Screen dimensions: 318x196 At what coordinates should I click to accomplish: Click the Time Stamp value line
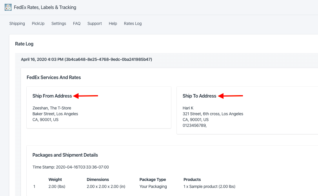[x=70, y=167]
